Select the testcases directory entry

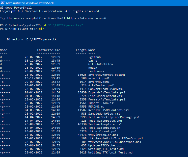[x=96, y=71]
